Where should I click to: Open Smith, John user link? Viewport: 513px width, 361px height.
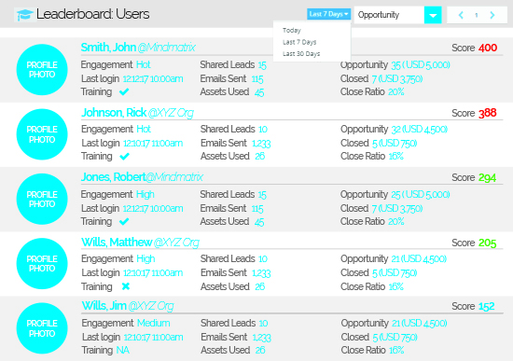[108, 48]
